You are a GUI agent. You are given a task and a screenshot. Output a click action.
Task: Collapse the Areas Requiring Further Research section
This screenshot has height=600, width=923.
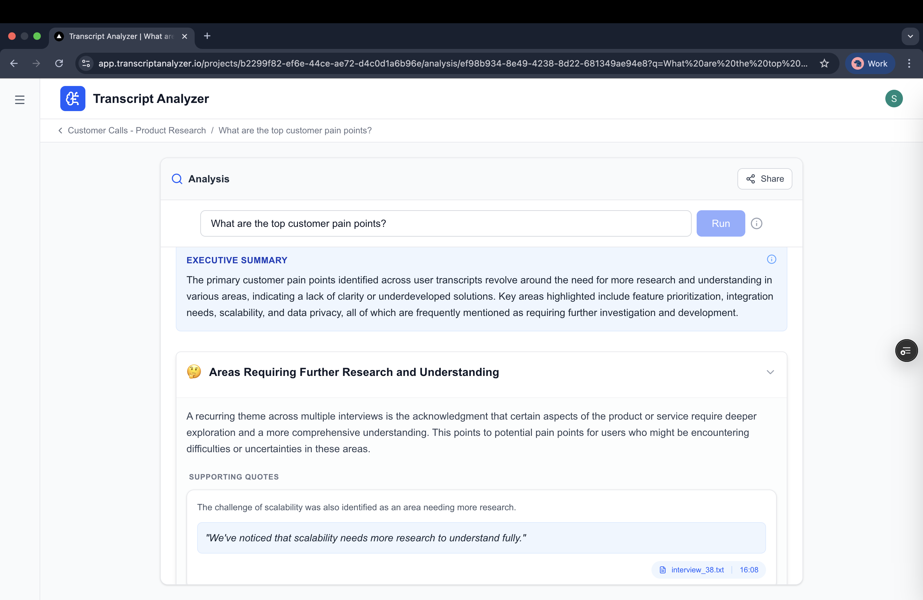click(770, 372)
